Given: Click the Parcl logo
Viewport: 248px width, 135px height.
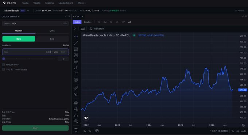Looking at the screenshot, I should pos(9,3).
